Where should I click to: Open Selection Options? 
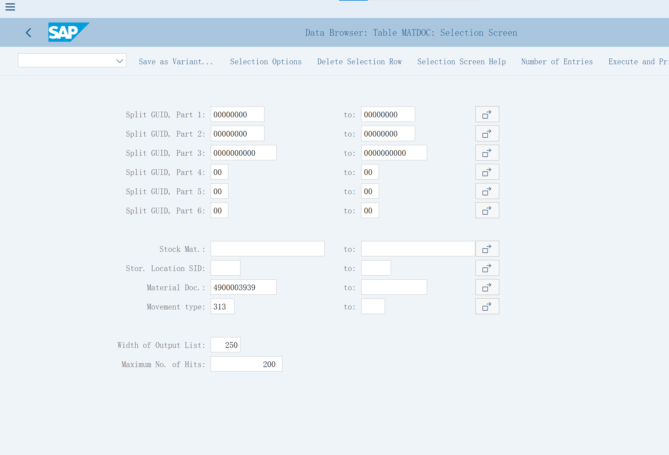[266, 62]
